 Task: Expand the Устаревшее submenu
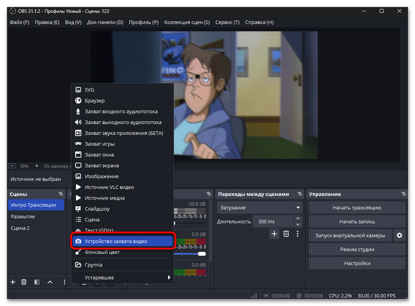122,278
